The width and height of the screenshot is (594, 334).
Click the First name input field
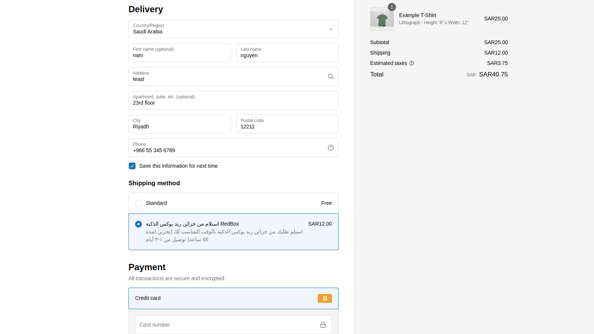click(179, 55)
